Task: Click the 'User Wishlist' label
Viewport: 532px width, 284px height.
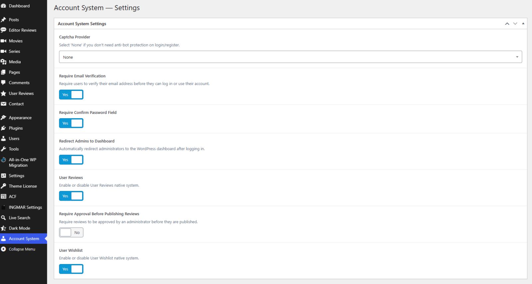Action: click(x=71, y=250)
